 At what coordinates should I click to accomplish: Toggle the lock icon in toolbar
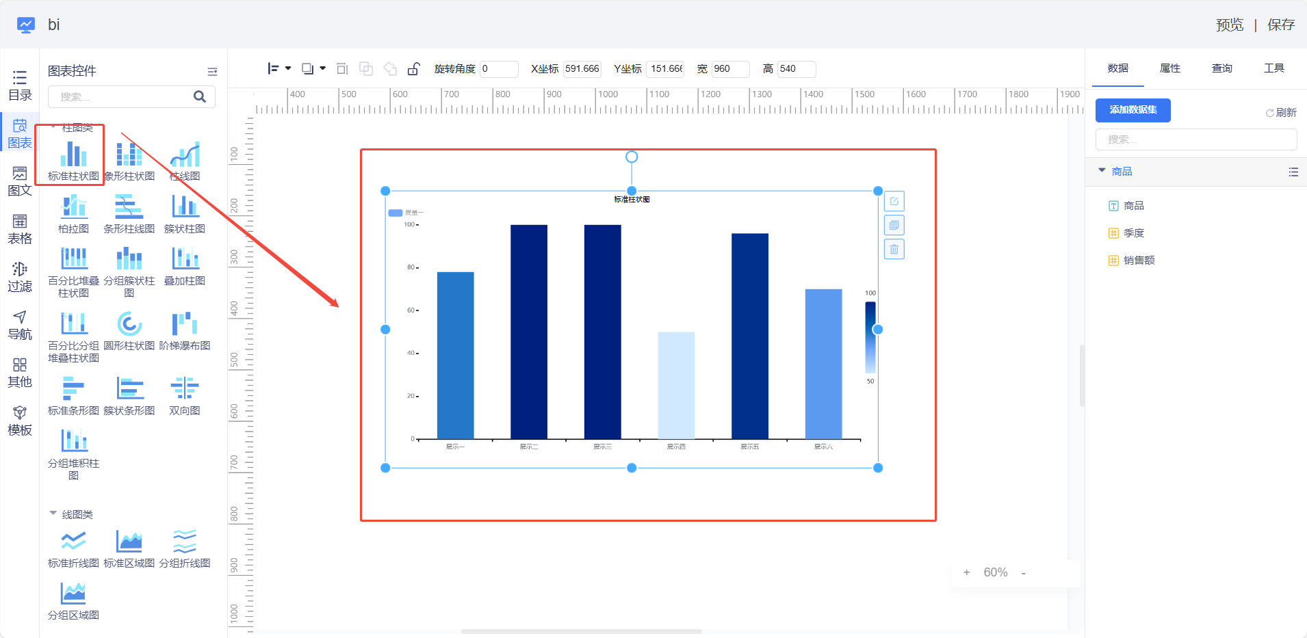coord(413,69)
